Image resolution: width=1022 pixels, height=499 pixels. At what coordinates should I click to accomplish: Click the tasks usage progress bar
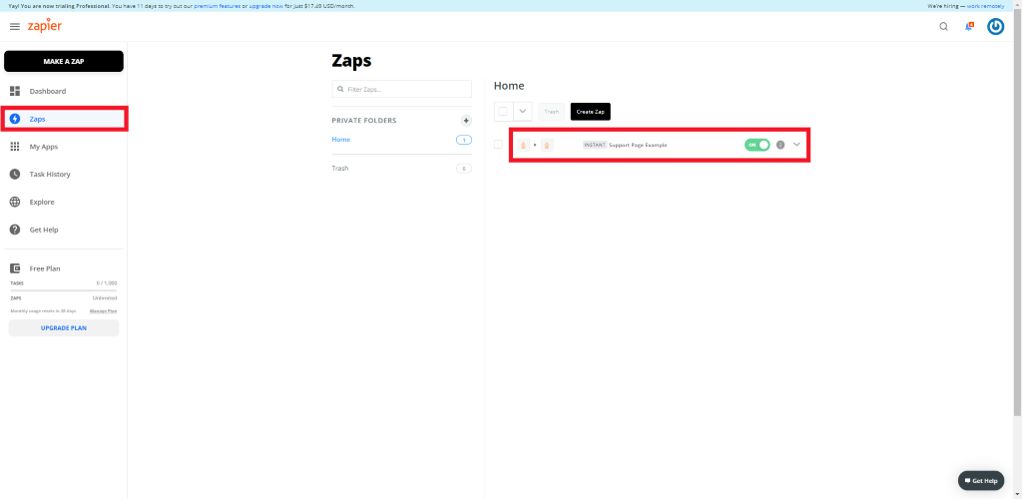(x=64, y=289)
